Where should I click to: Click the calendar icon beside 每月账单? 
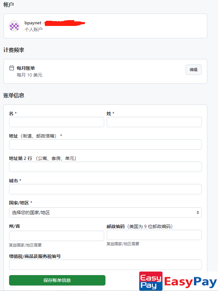point(12,68)
